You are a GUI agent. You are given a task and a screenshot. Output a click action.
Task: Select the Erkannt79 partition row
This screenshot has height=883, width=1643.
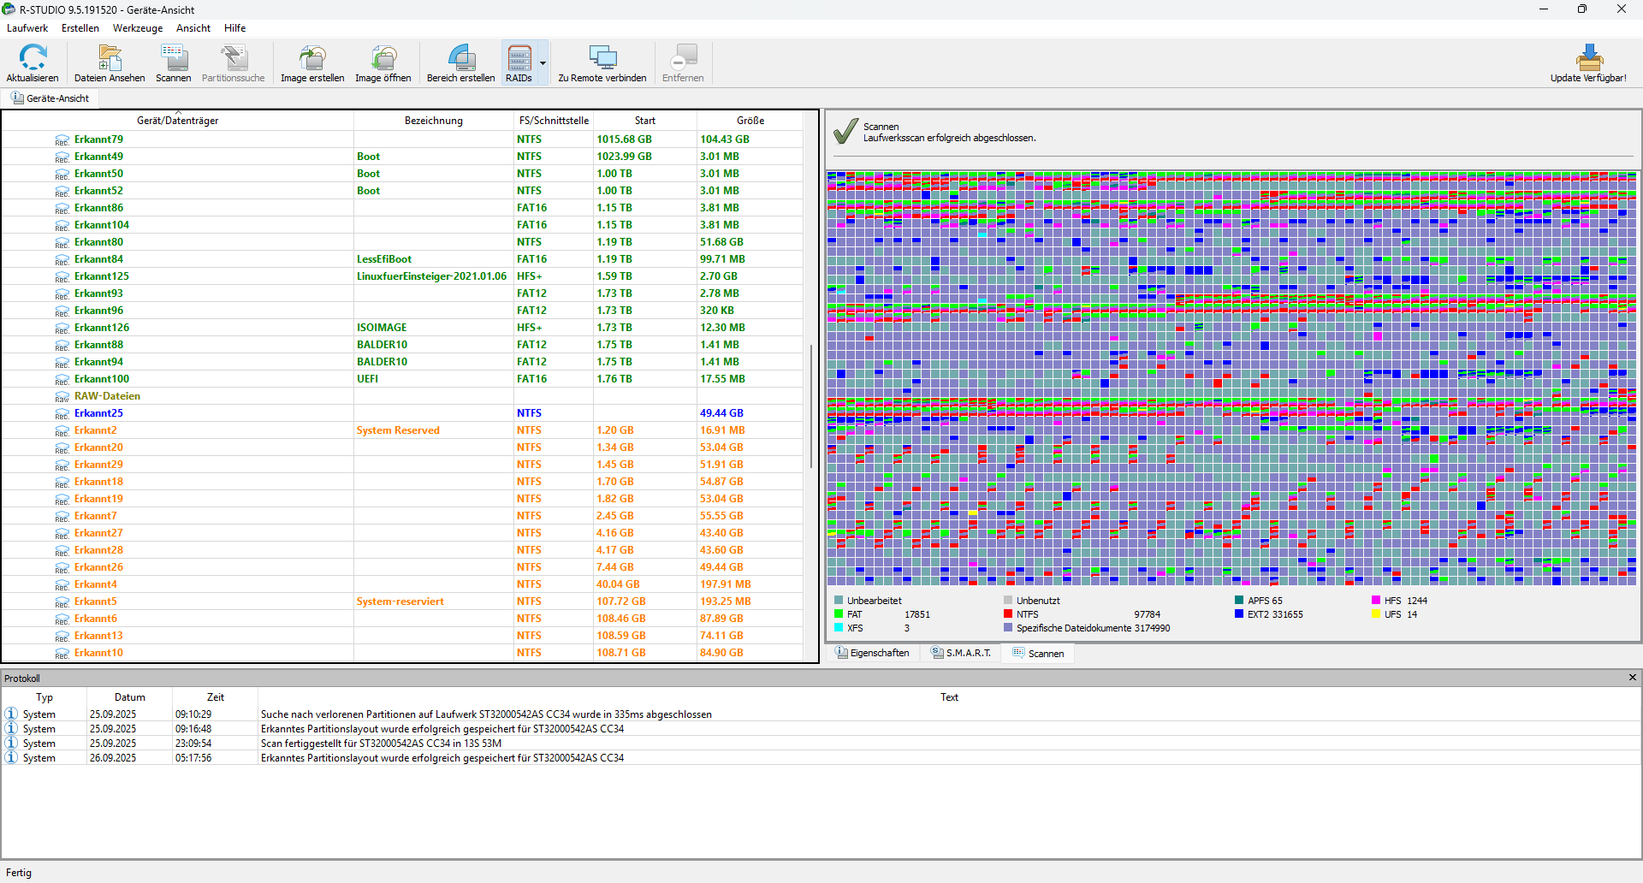tap(402, 139)
